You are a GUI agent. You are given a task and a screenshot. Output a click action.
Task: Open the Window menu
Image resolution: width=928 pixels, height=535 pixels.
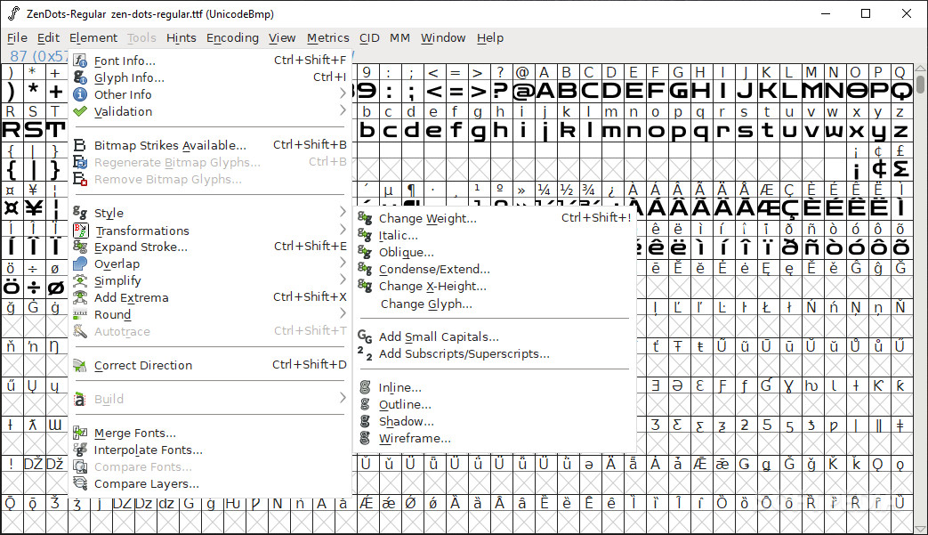[x=443, y=38]
